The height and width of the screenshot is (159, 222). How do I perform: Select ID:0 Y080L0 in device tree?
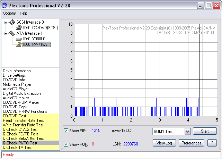coord(34,39)
